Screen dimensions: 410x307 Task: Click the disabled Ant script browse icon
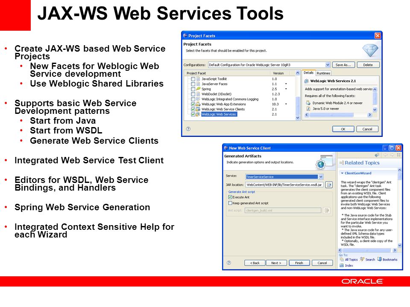click(327, 210)
